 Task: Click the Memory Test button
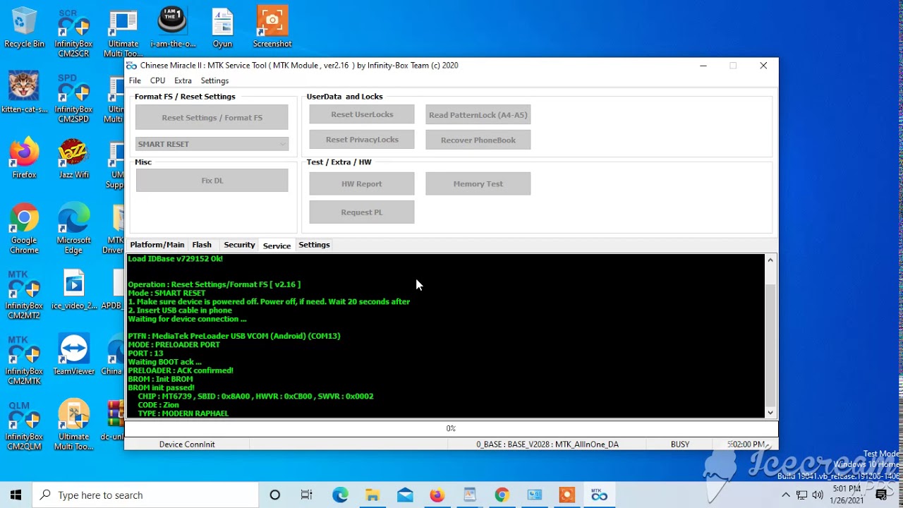pyautogui.click(x=478, y=183)
